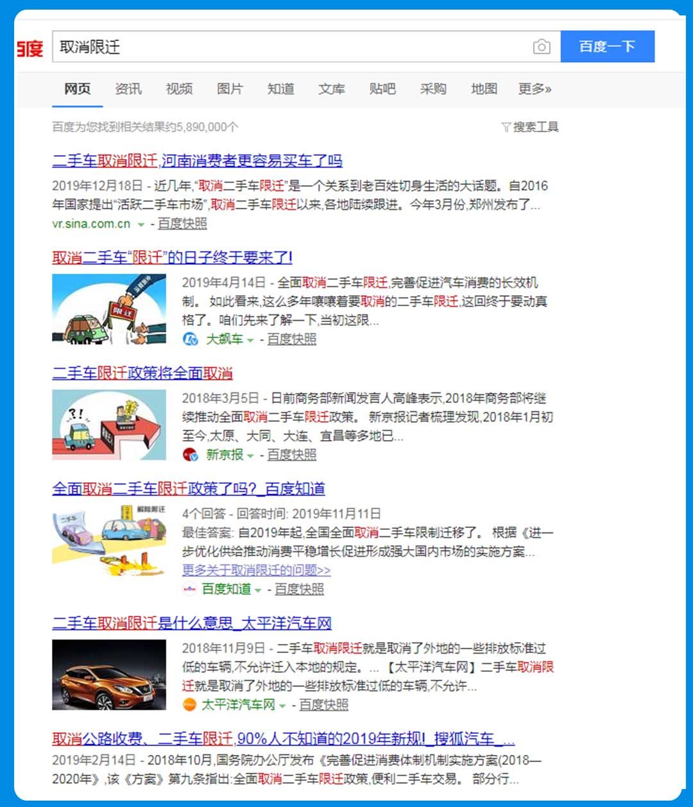The width and height of the screenshot is (693, 807).
Task: Open result 二手车取消限迁,河南消费者更容易买车了吗
Action: 197,161
